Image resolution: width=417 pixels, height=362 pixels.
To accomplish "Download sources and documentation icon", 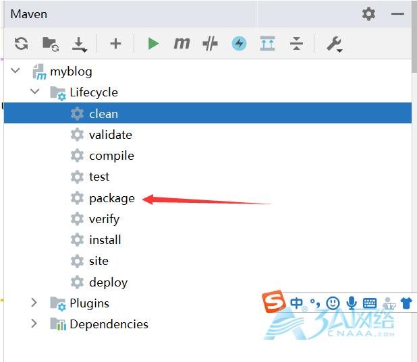I will [79, 44].
